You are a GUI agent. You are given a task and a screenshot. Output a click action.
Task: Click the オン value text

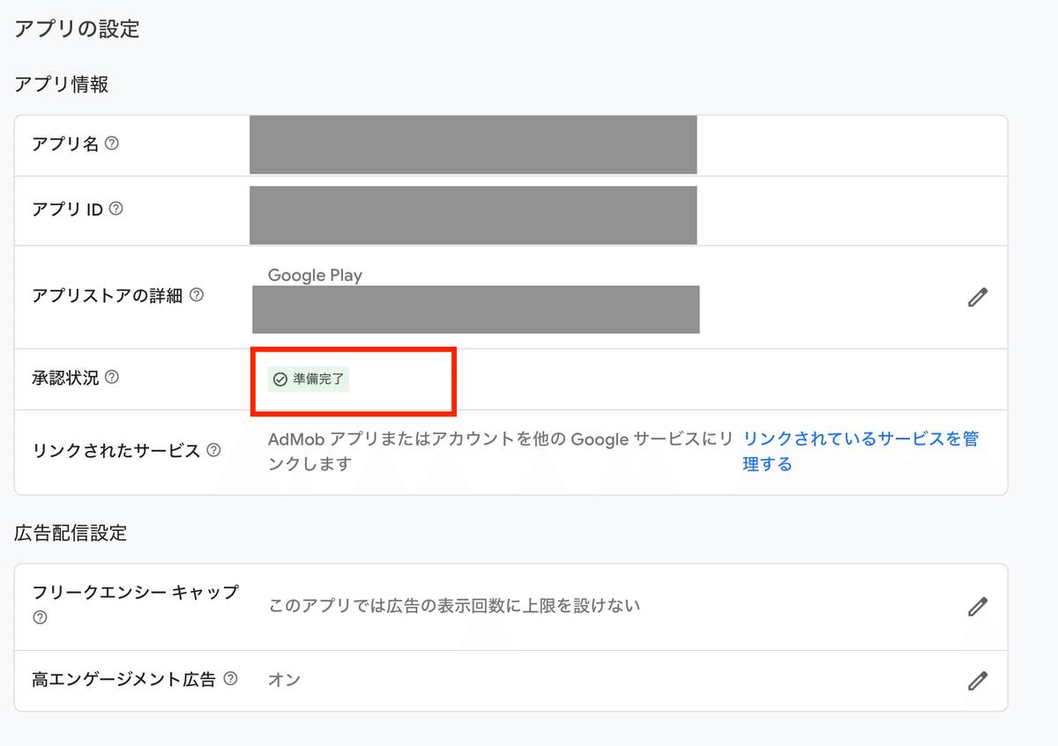click(x=284, y=680)
